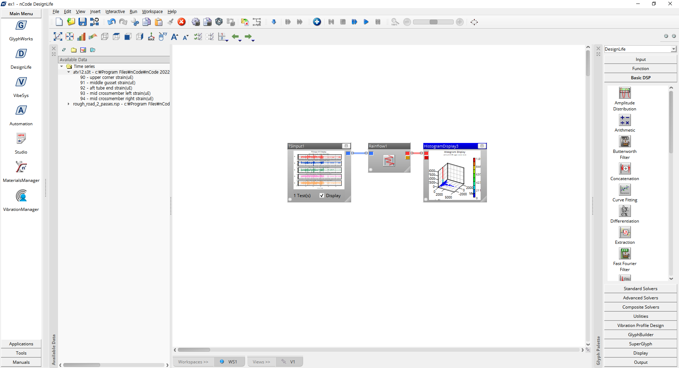Viewport: 679px width, 368px height.
Task: Click the zoom in plus button
Action: [459, 22]
